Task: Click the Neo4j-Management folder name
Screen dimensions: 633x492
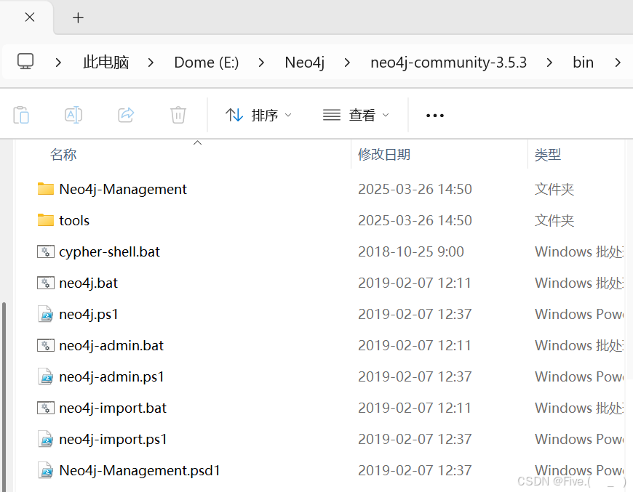Action: 123,189
